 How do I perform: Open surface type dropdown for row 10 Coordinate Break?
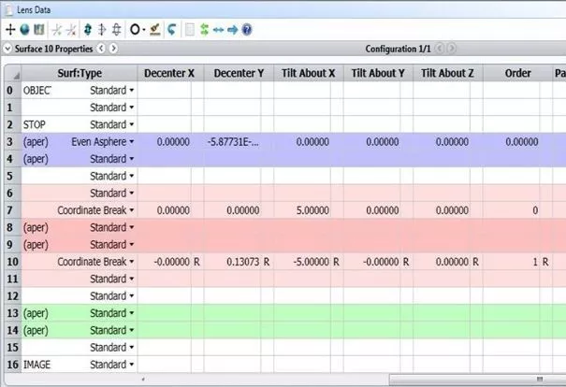[132, 262]
